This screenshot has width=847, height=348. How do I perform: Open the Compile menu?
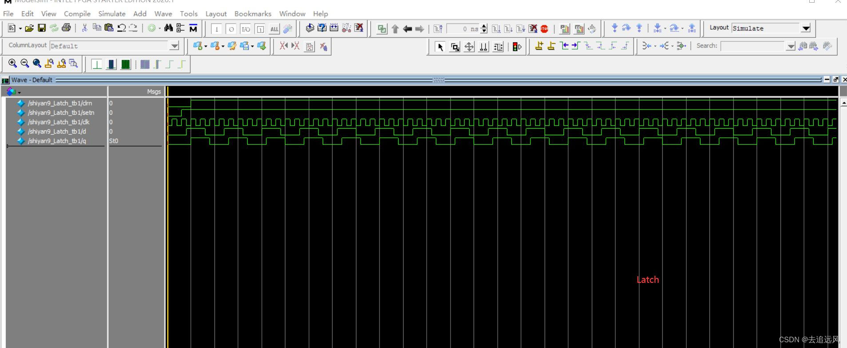[x=77, y=14]
